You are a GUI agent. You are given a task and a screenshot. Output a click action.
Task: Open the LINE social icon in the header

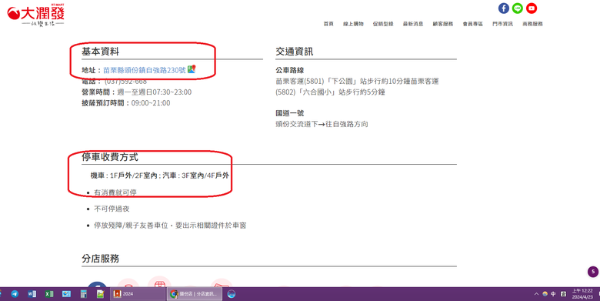point(518,8)
